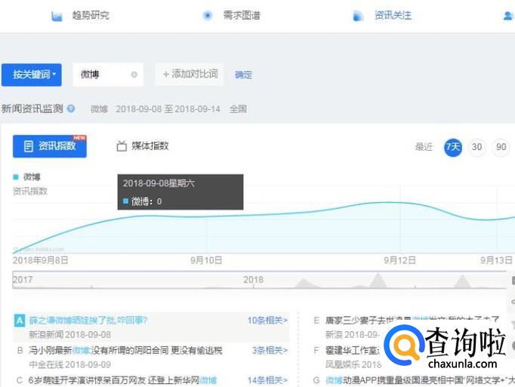
Task: Click the 2018-09-08 至 2018-09-14 date range
Action: 168,109
